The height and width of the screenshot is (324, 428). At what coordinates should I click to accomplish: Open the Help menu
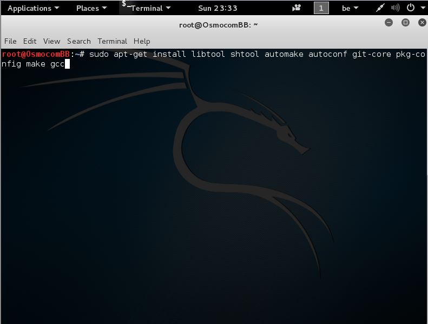[142, 42]
